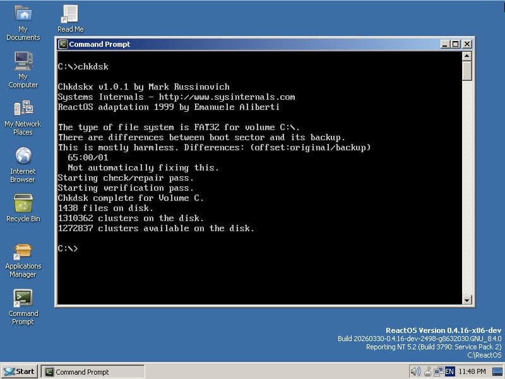The image size is (505, 379).
Task: Click 'Not automatically fixing this.' text
Action: (143, 167)
